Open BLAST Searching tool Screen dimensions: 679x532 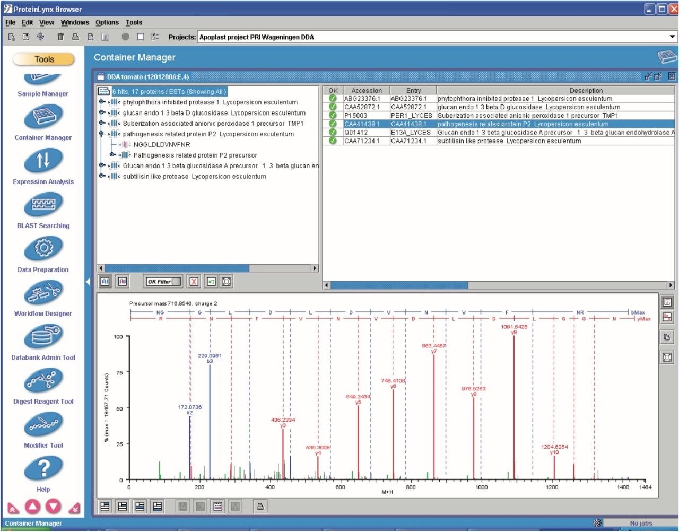tap(43, 205)
